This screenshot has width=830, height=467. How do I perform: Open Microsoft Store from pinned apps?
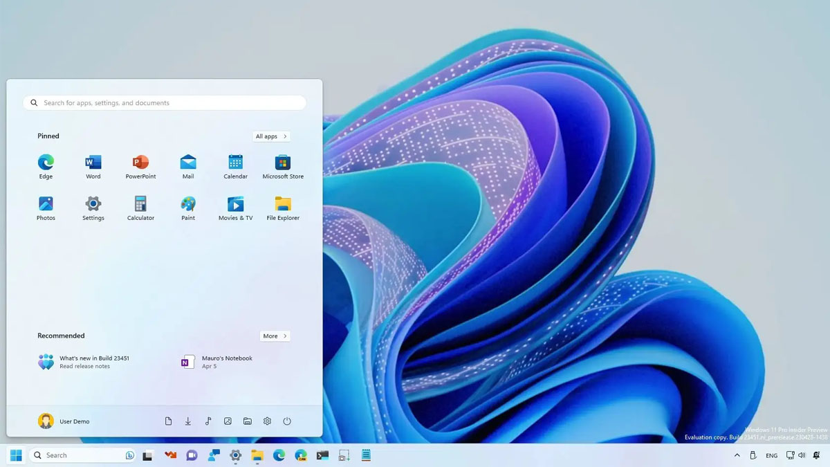pos(283,167)
